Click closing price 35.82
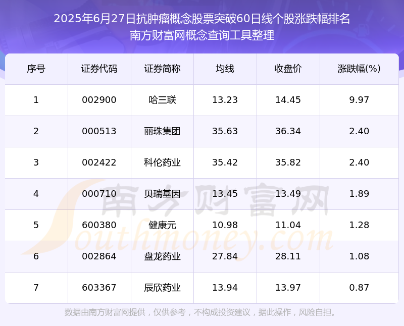The image size is (404, 326). pos(288,162)
